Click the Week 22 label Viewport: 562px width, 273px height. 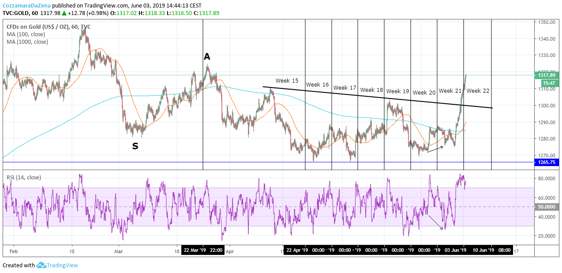pos(478,91)
